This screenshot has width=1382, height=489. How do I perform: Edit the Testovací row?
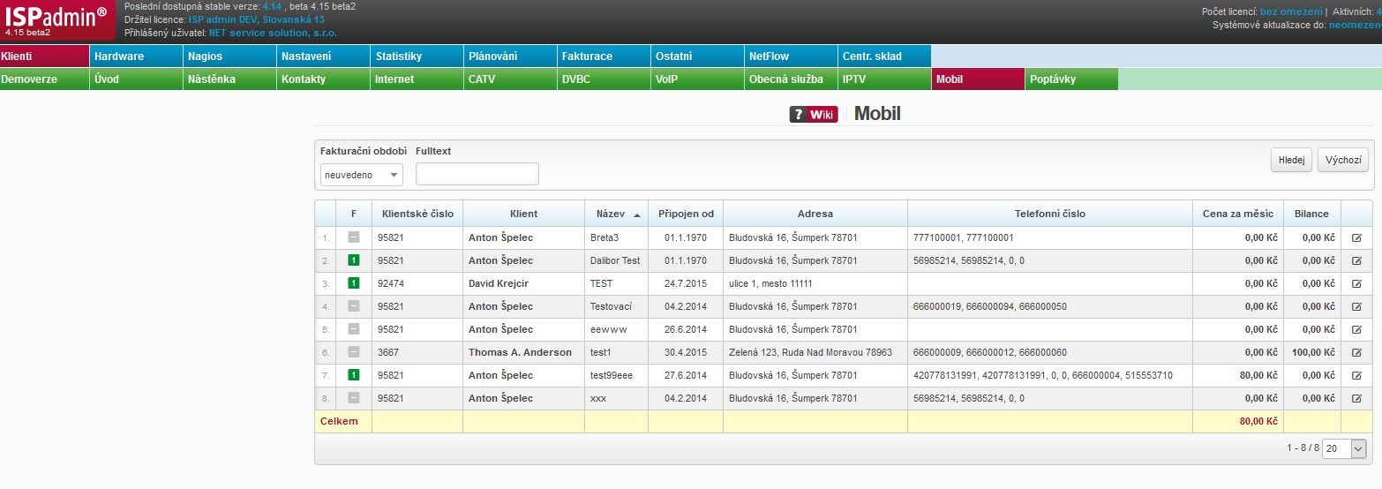[1356, 306]
